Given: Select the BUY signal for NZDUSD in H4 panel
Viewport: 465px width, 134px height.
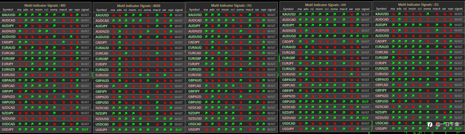Looking at the screenshot, I should coord(366,118).
